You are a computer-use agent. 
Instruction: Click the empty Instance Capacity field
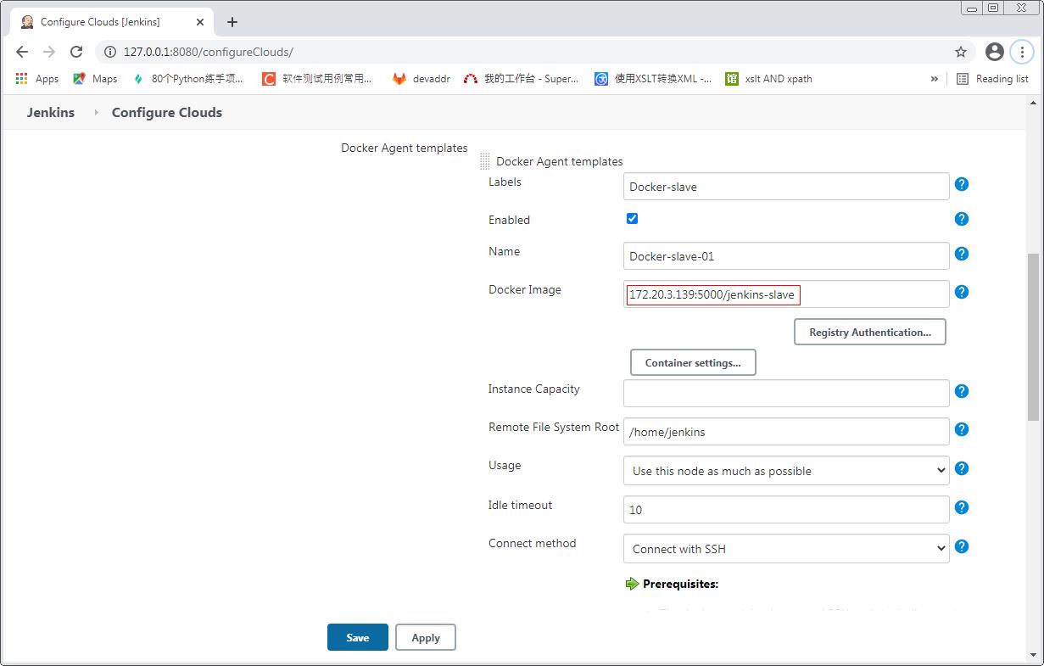[x=786, y=393]
